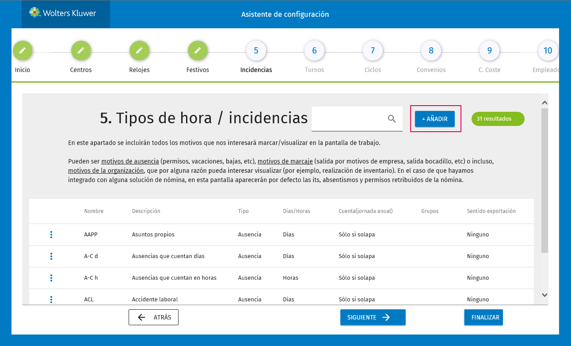Go back with the ATRÁS button

coord(153,317)
